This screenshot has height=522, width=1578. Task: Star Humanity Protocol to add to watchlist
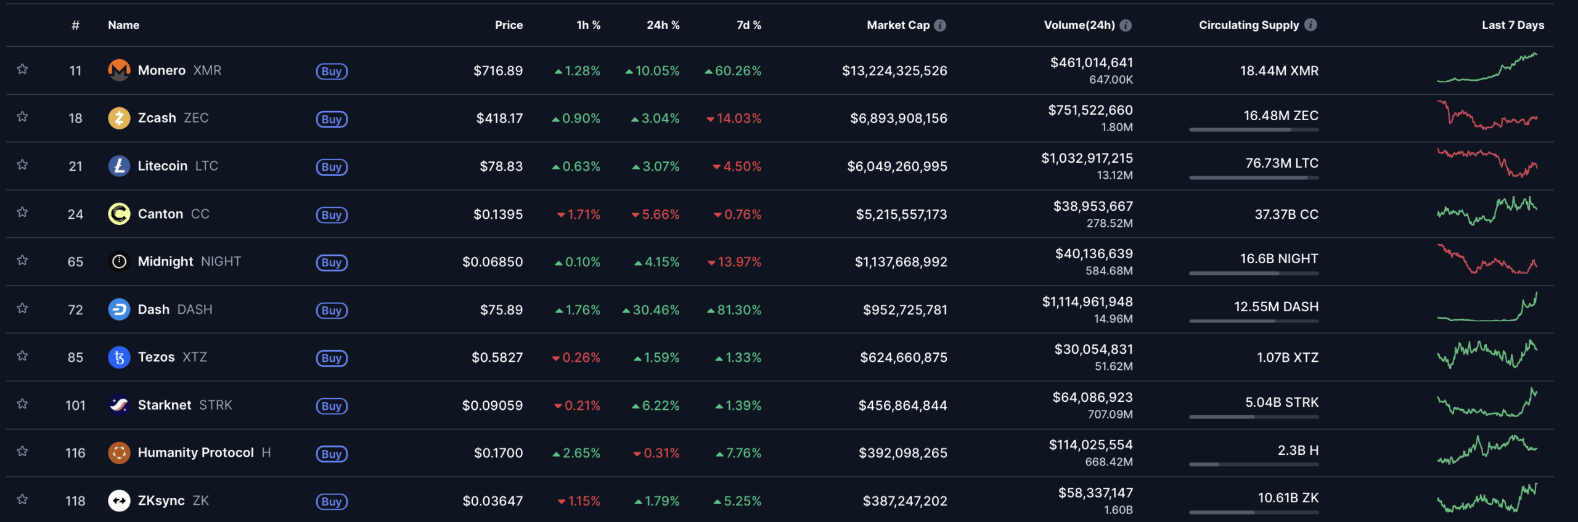click(x=22, y=451)
